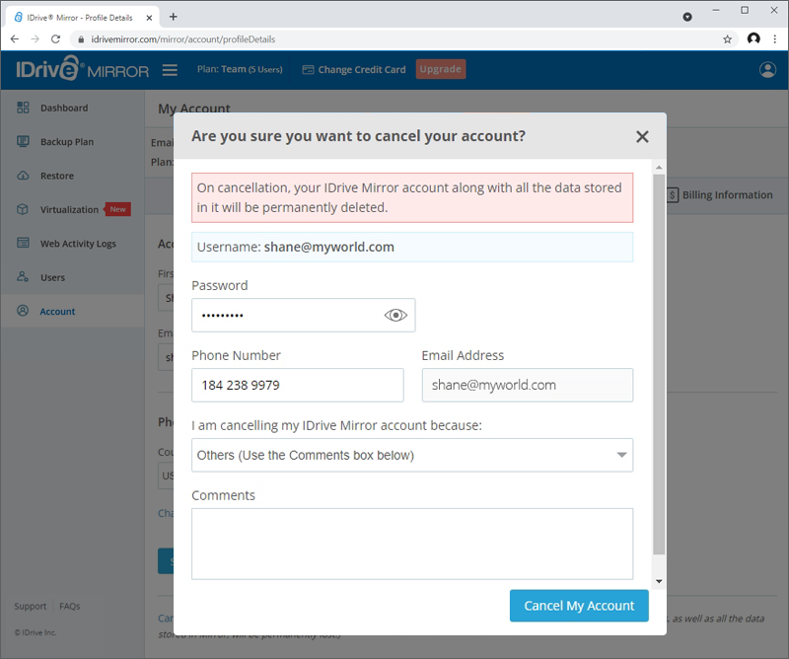Close the IDrive Mirror browser tab
The image size is (789, 659).
[x=149, y=18]
